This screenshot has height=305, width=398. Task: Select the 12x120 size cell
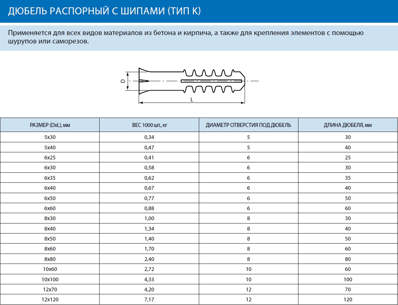(x=50, y=300)
